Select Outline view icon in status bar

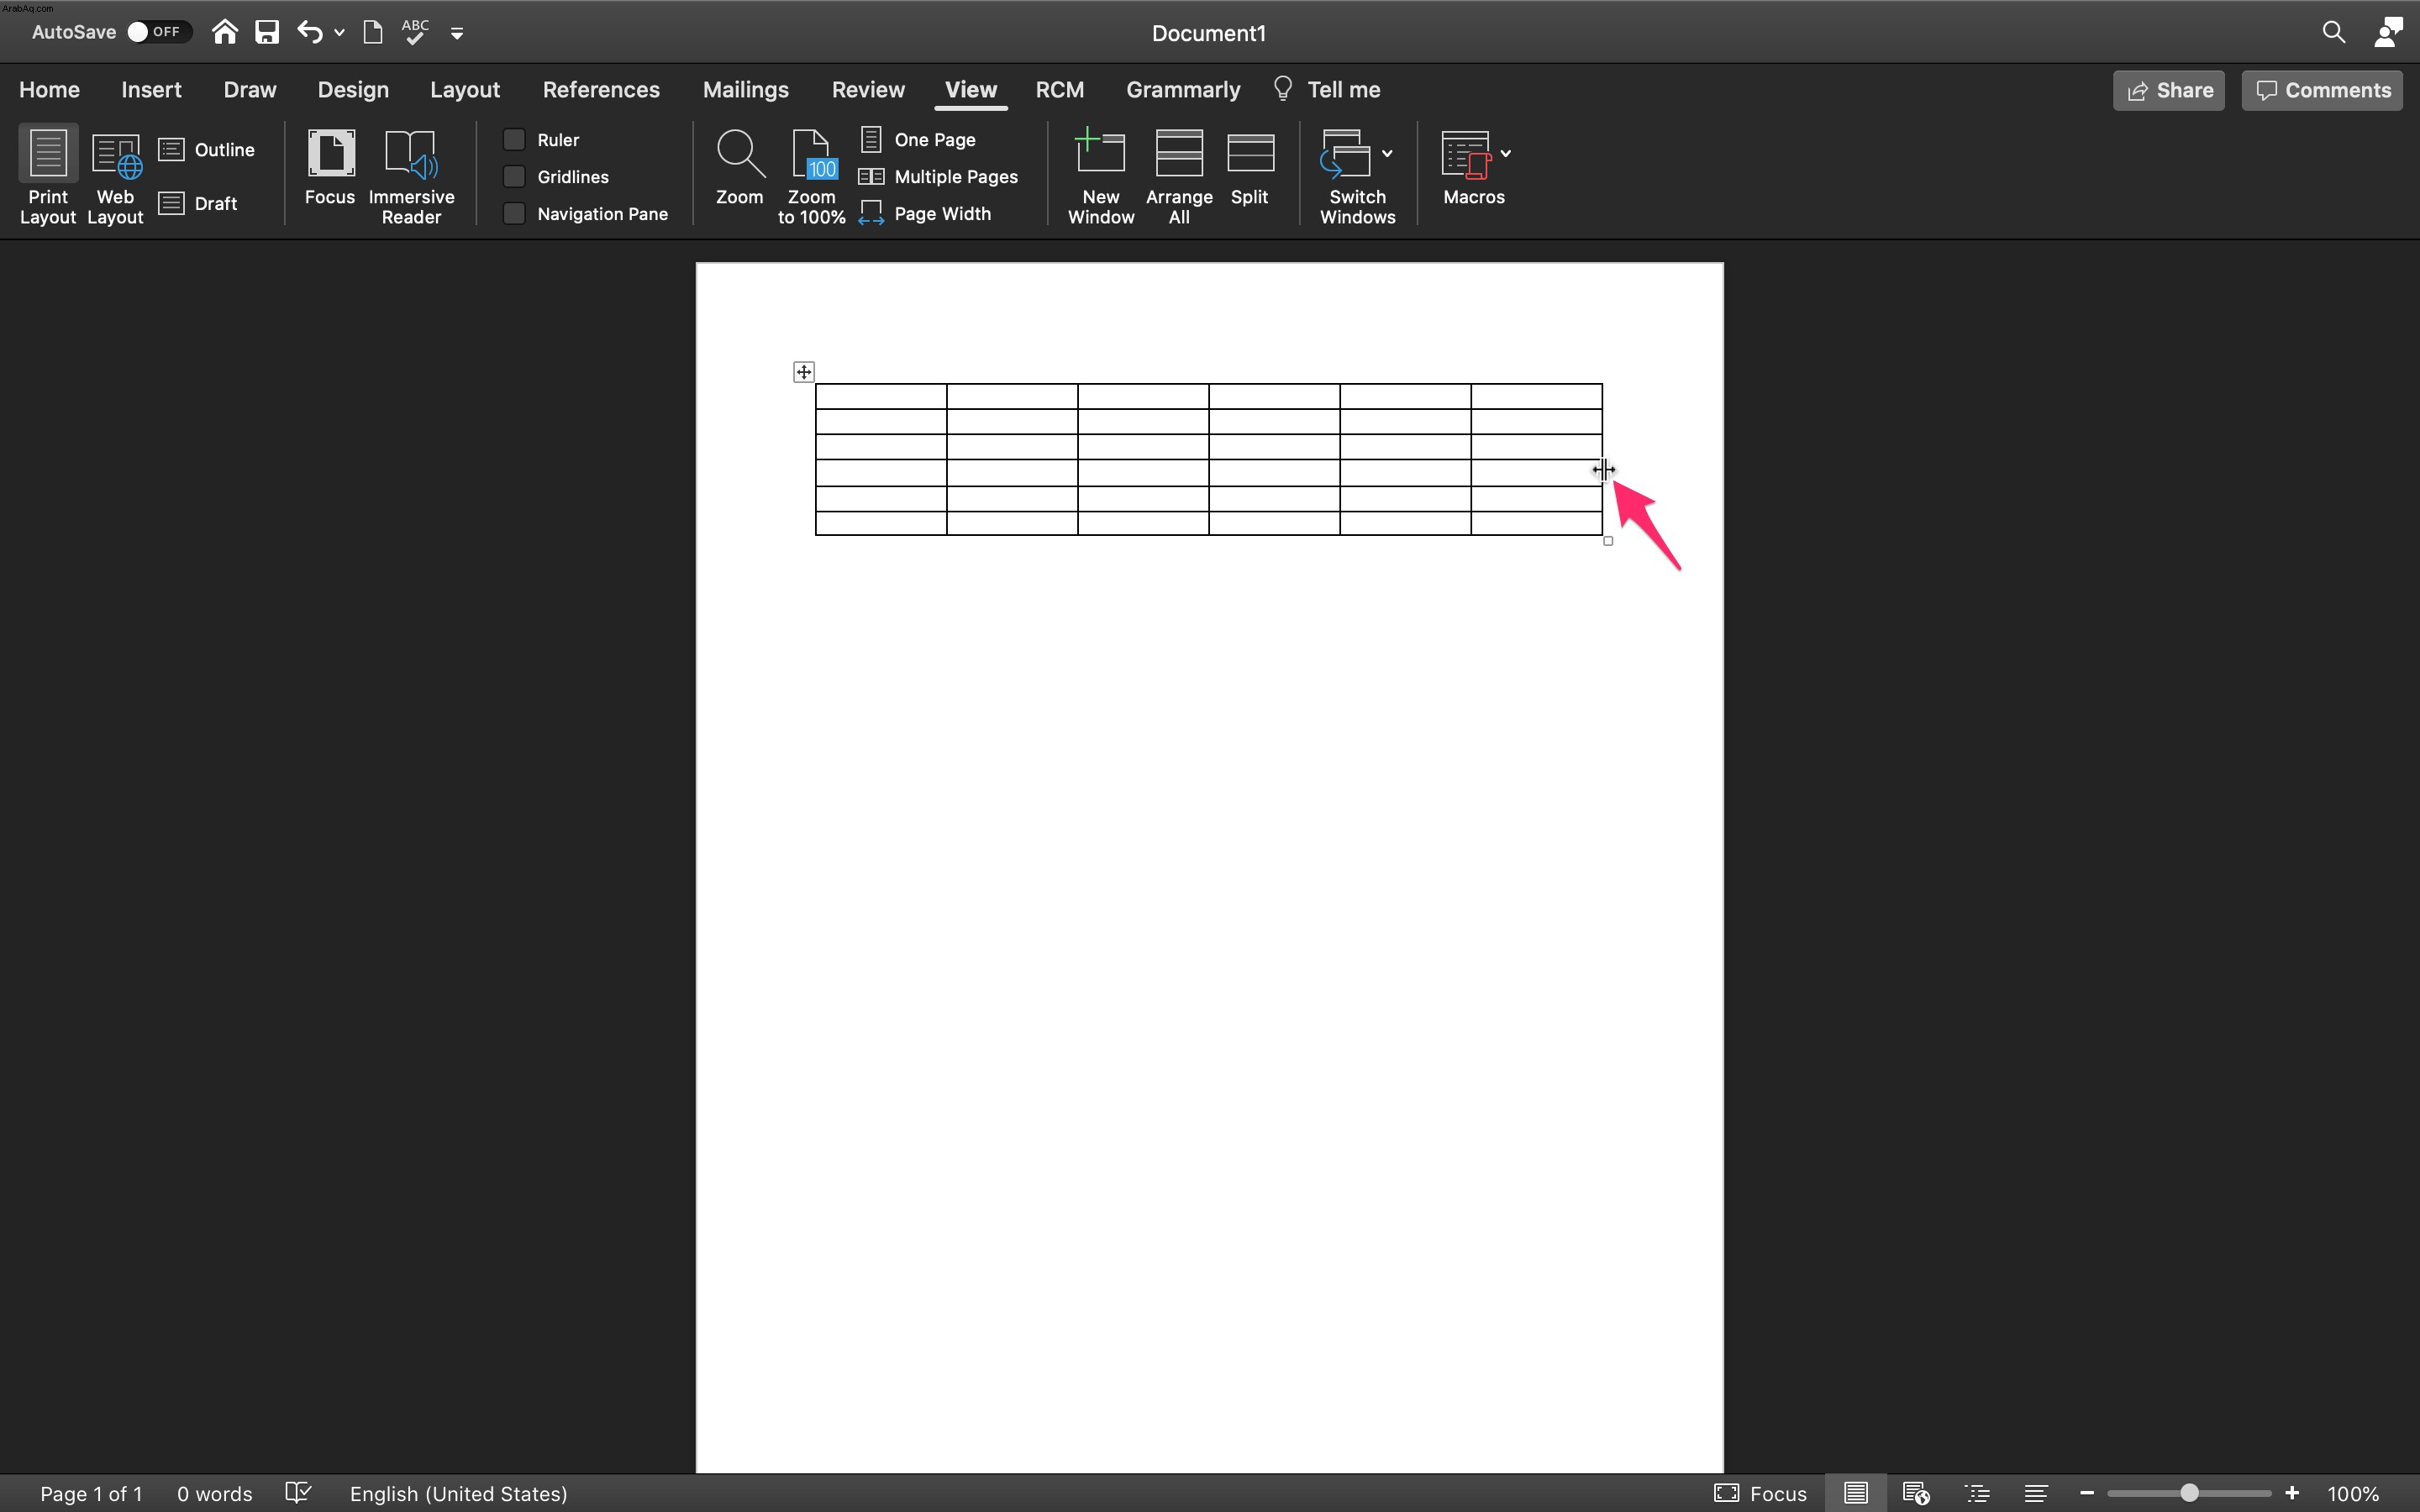(1977, 1493)
